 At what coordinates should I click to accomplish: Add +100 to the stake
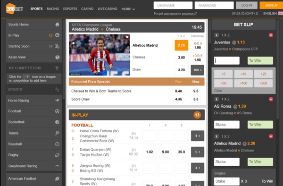[243, 83]
